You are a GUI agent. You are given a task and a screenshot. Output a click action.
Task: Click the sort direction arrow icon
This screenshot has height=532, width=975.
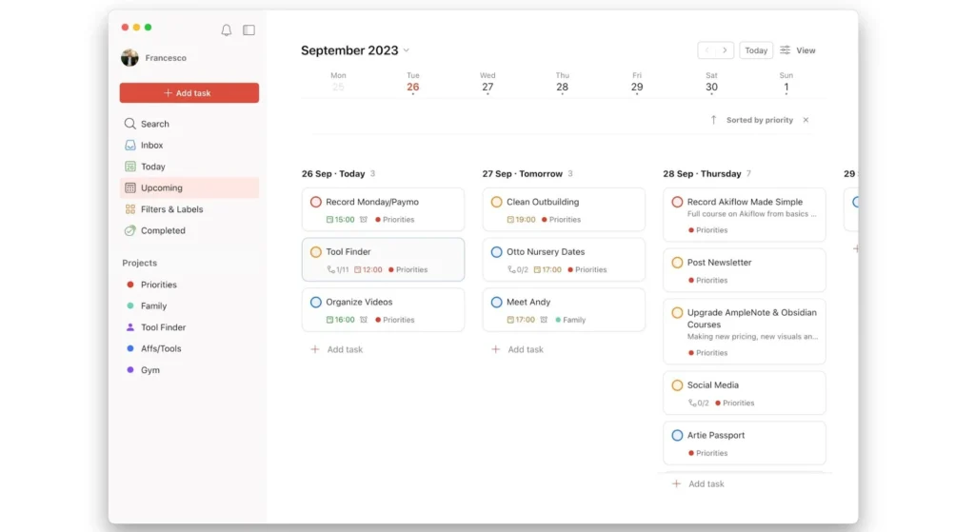pos(713,120)
